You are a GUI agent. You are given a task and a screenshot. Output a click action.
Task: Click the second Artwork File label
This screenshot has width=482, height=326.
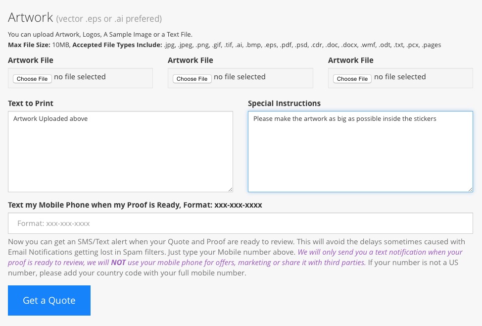pos(191,60)
